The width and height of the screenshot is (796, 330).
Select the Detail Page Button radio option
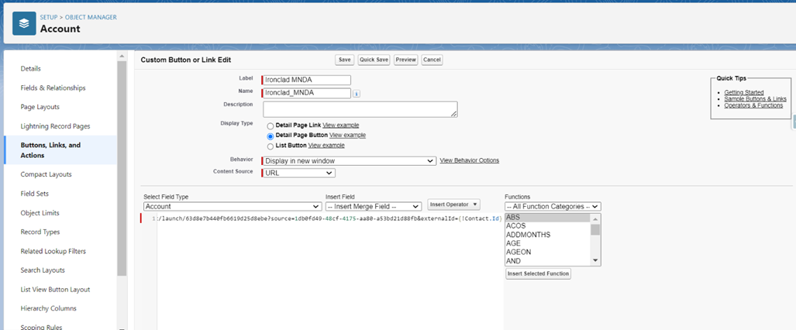tap(270, 136)
